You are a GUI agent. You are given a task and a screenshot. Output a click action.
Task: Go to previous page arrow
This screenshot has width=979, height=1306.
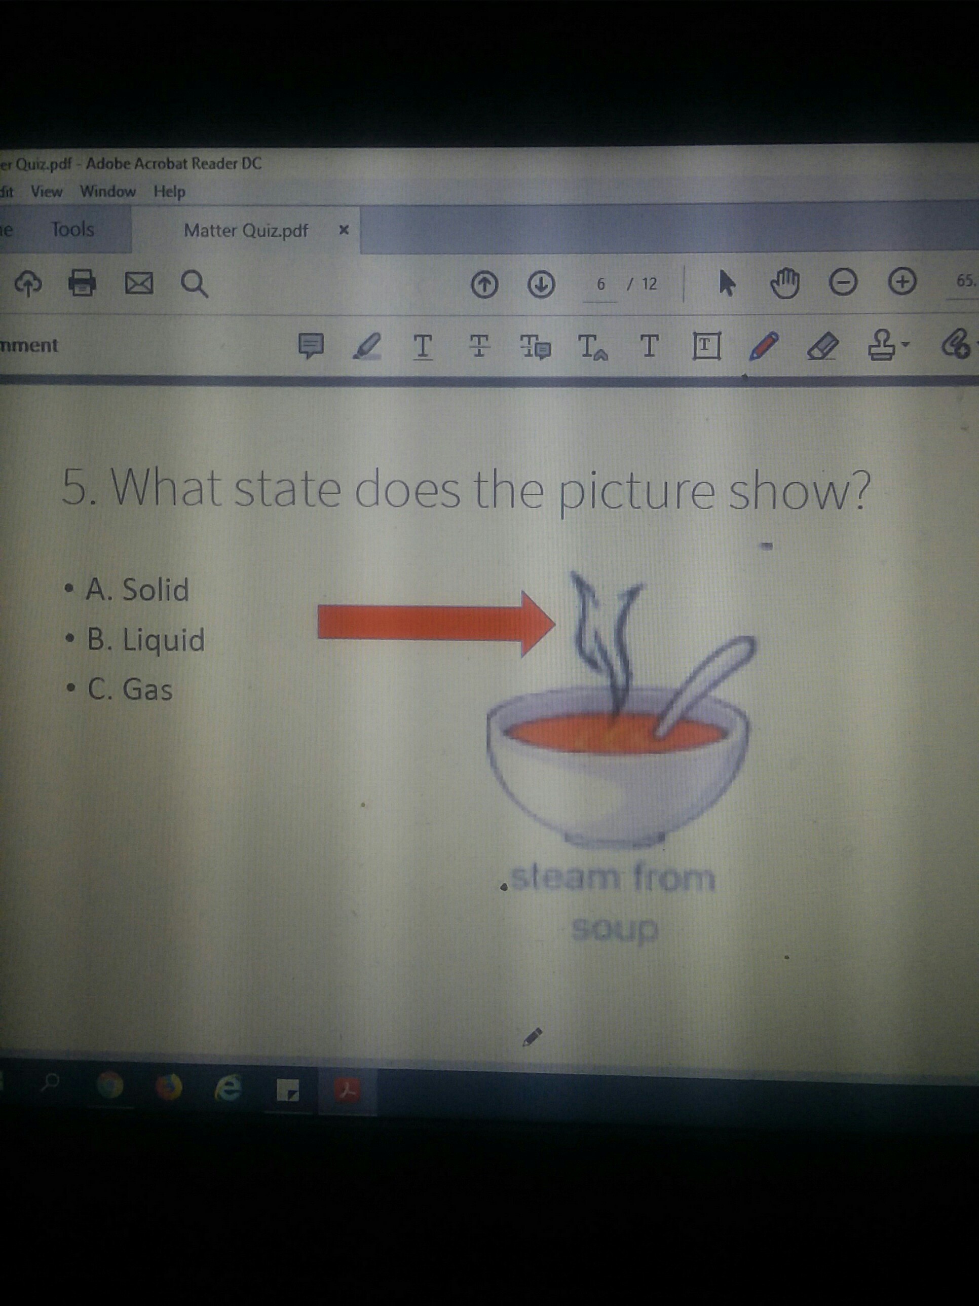(484, 284)
